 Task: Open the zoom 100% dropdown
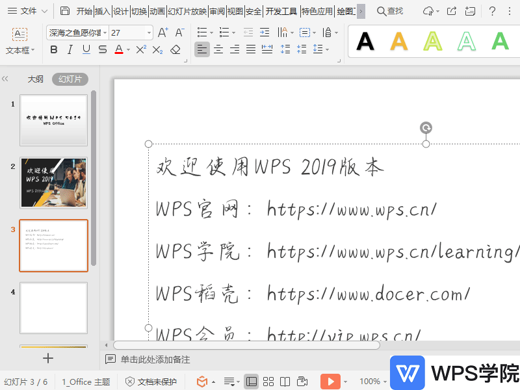[373, 382]
